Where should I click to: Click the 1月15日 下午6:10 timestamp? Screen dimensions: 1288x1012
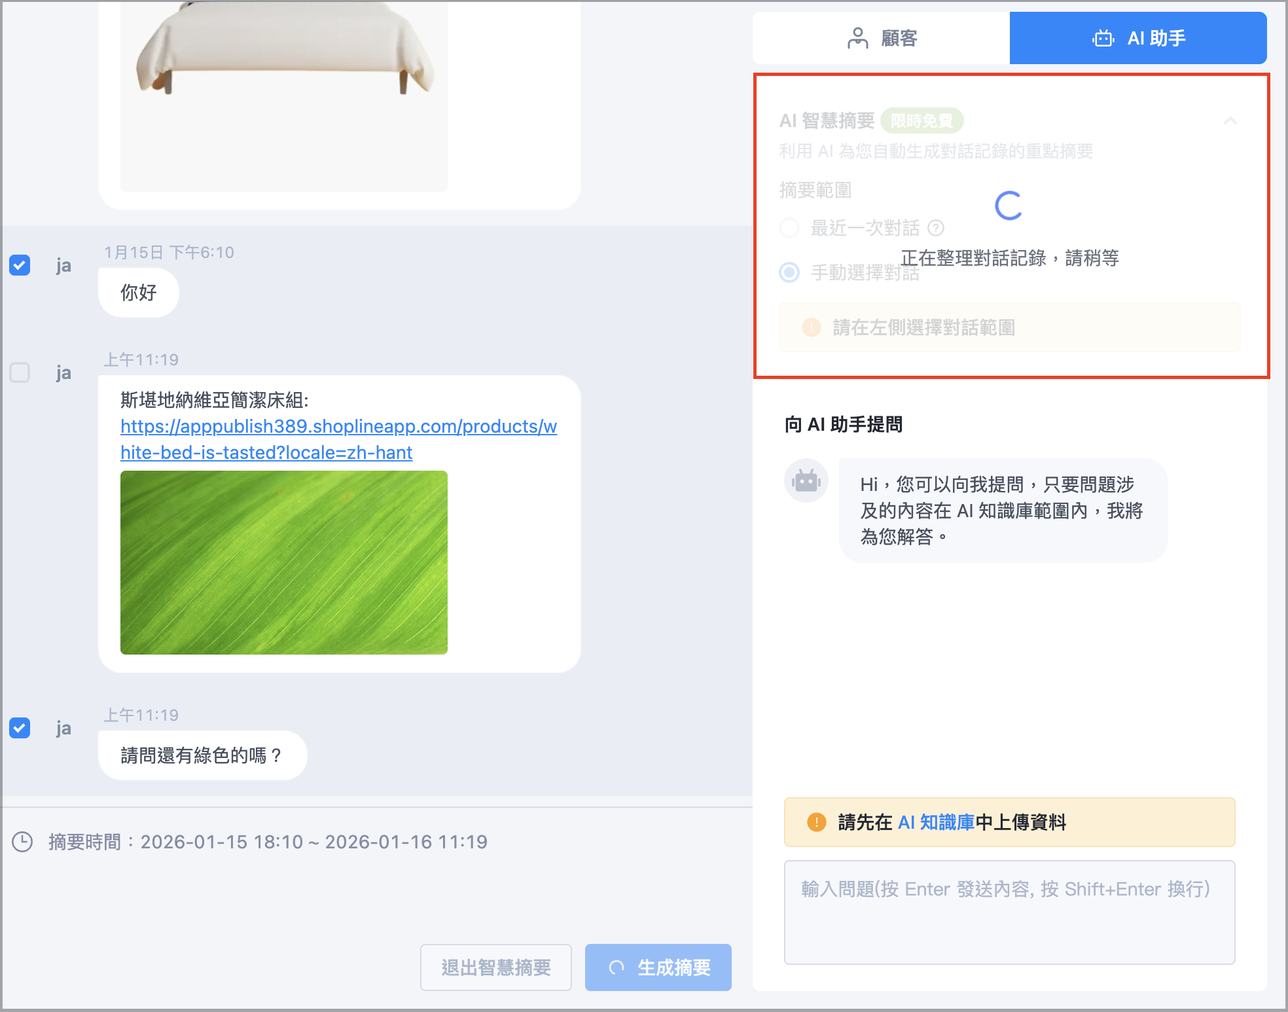(169, 252)
